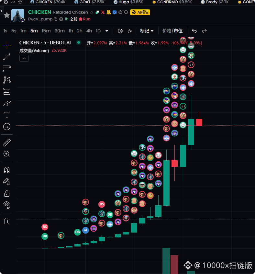This screenshot has width=255, height=274.
Task: Click the red Run tag
Action: coord(85,19)
